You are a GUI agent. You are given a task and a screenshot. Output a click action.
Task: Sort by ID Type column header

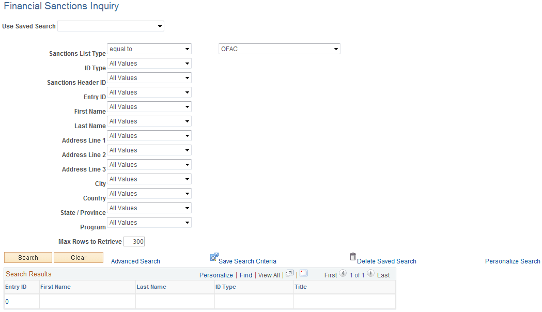[225, 287]
